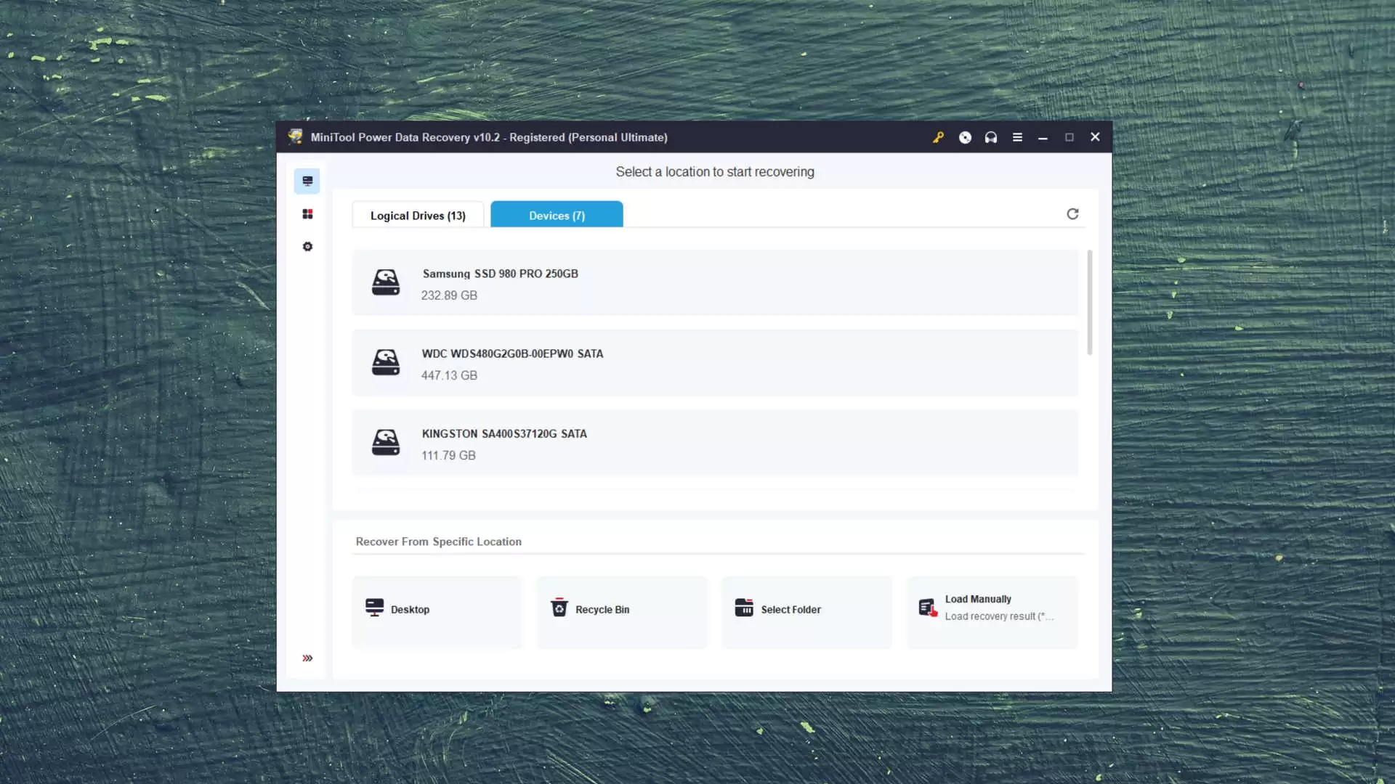Open the feature modules panel icon

click(x=307, y=213)
